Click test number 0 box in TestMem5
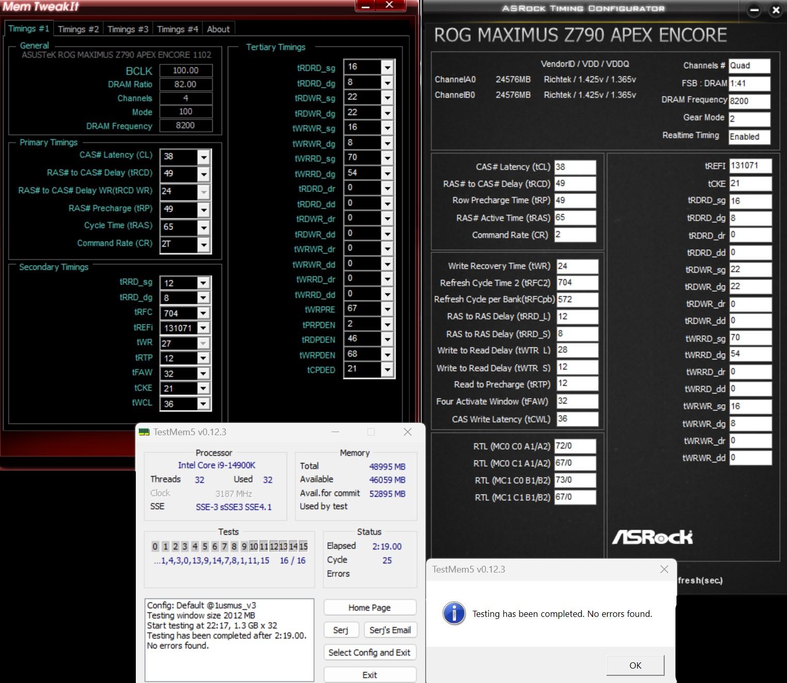Viewport: 787px width, 683px height. pyautogui.click(x=155, y=546)
